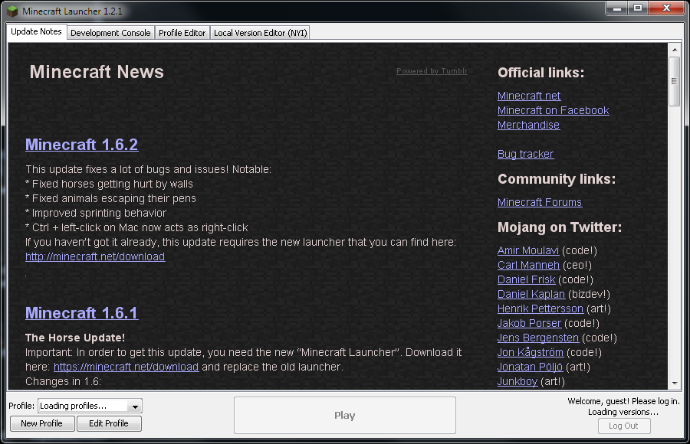The width and height of the screenshot is (690, 444).
Task: Select the Local Version Editor (NYI) tab
Action: point(260,33)
